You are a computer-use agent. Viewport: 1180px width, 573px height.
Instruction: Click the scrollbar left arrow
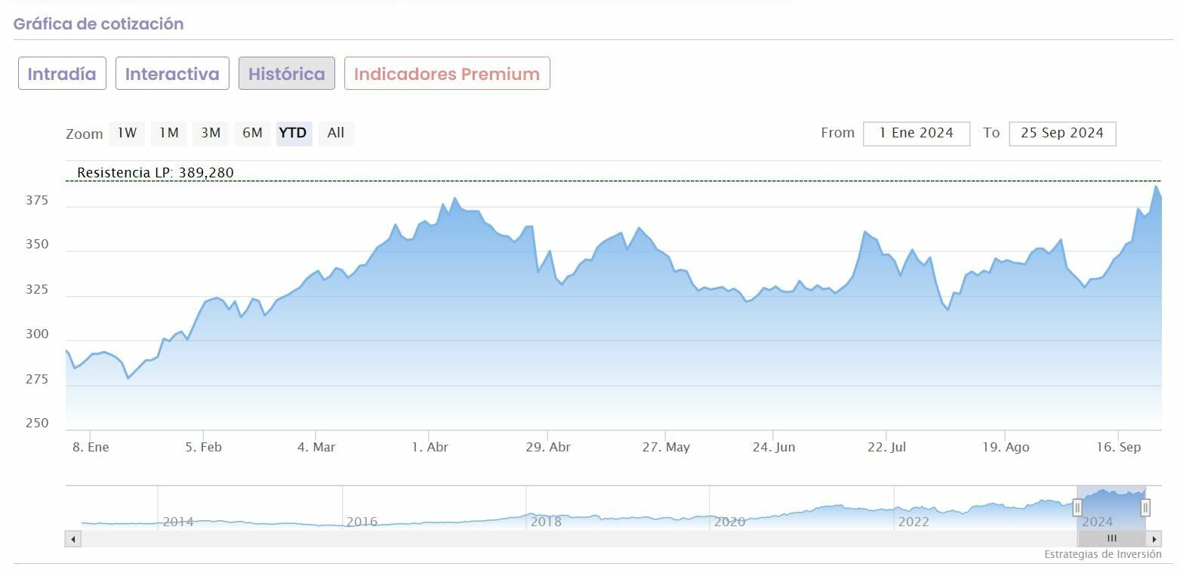[x=73, y=539]
